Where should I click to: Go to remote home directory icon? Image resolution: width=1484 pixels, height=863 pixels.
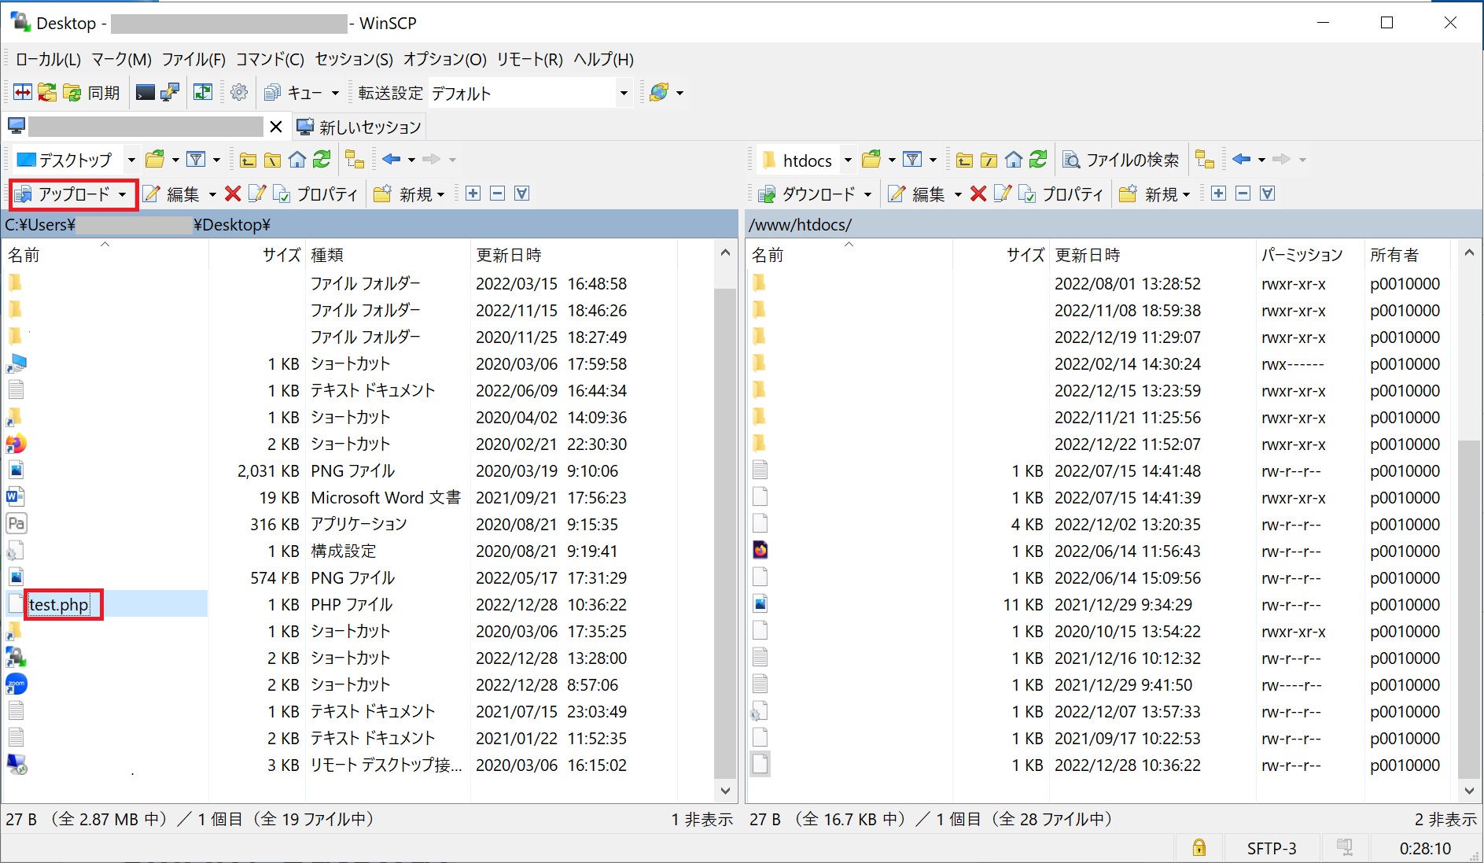coord(1014,160)
